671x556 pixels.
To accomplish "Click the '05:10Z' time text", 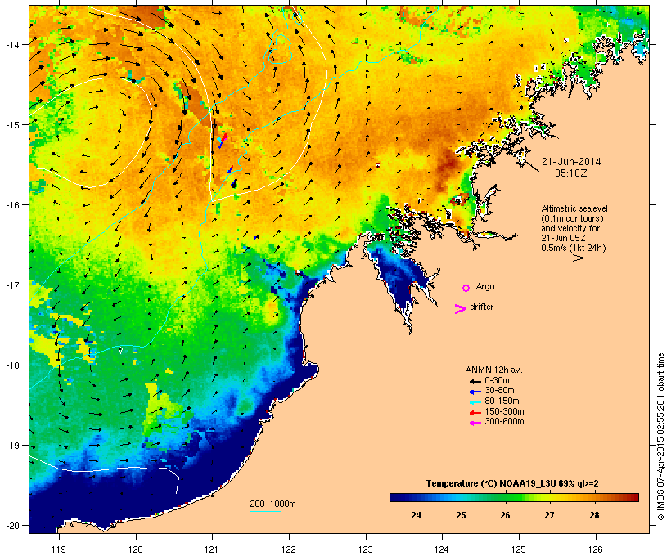I will click(571, 173).
